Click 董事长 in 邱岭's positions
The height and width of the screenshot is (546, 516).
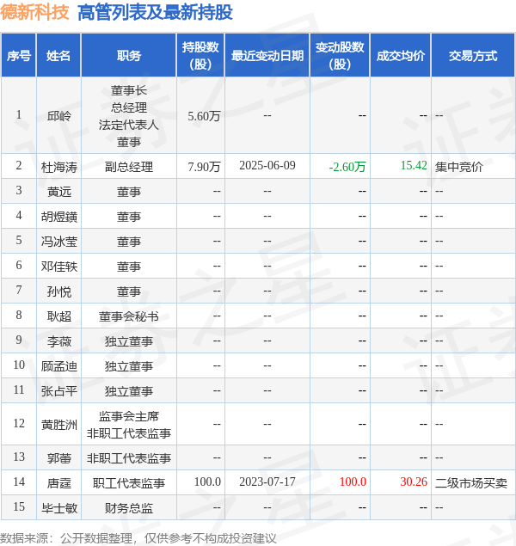129,90
